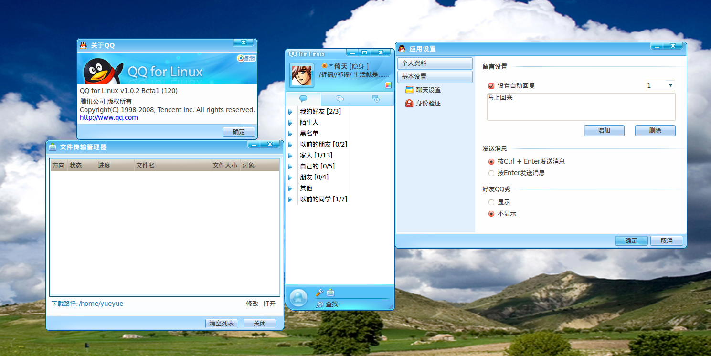Click 清空列表 in file transfer manager

coord(222,323)
